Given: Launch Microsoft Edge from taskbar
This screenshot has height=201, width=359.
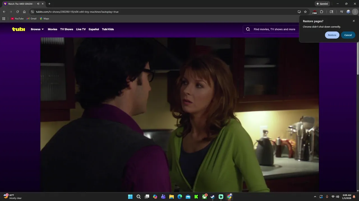Looking at the screenshot, I should click(180, 197).
